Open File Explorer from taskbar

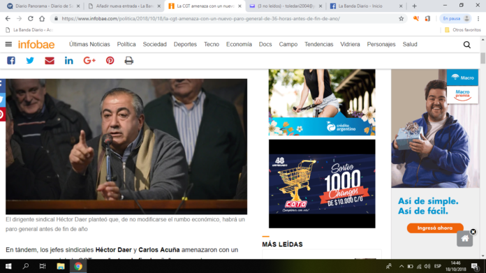point(61,266)
